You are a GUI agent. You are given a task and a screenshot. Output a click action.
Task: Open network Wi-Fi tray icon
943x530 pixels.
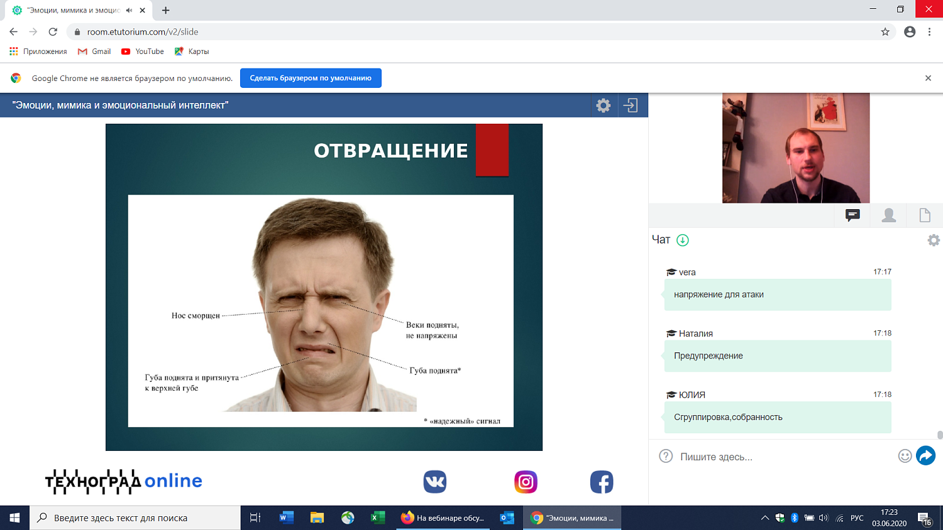tap(840, 518)
